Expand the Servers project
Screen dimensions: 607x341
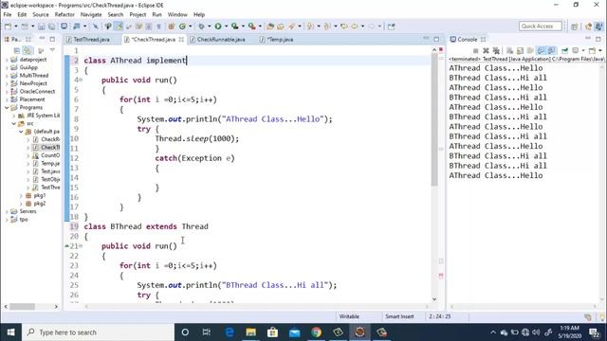pyautogui.click(x=7, y=211)
